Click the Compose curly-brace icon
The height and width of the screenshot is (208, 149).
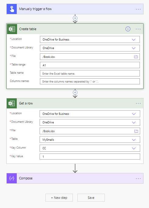point(12,178)
